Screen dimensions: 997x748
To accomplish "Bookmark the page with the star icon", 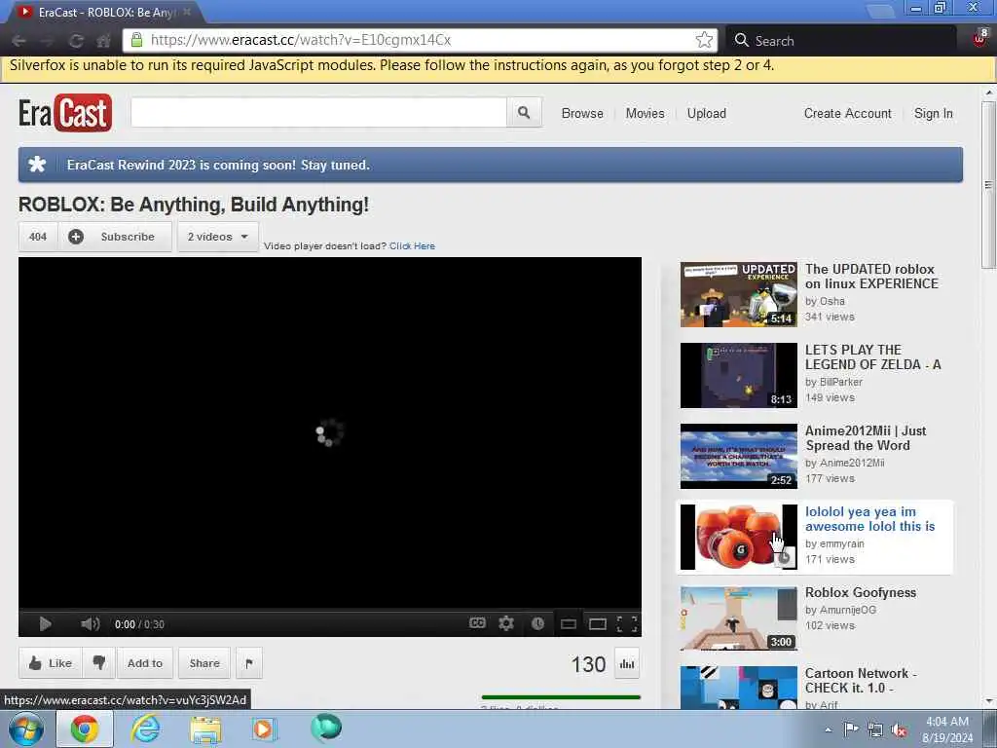I will [x=704, y=40].
